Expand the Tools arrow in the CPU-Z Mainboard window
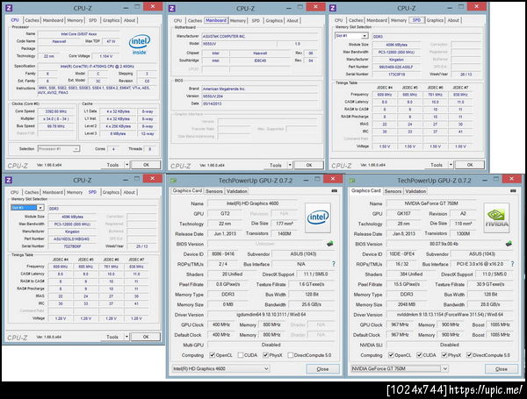This screenshot has height=399, width=527. pyautogui.click(x=290, y=165)
